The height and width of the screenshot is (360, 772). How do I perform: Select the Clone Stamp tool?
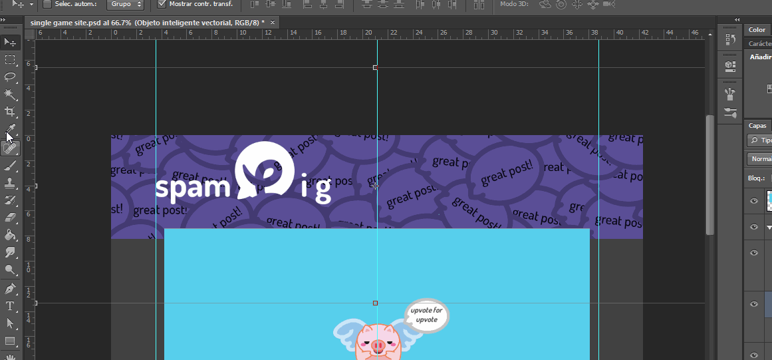point(10,183)
